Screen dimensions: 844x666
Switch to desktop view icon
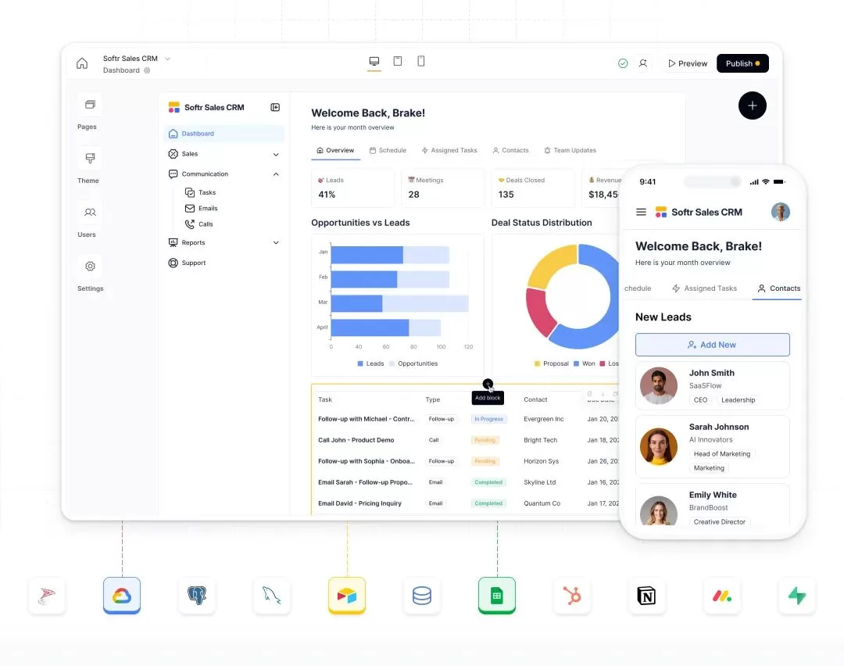374,62
